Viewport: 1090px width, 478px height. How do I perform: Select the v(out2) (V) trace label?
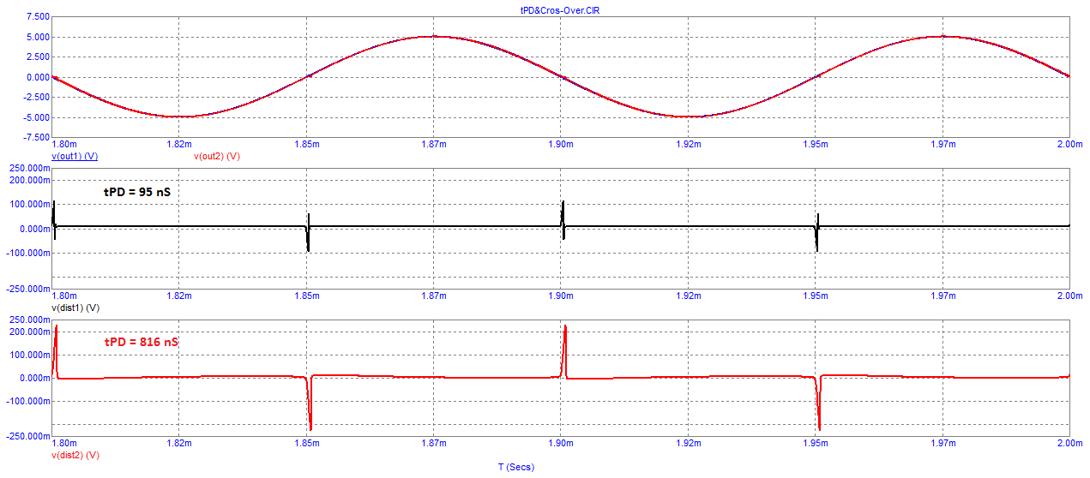[x=217, y=157]
